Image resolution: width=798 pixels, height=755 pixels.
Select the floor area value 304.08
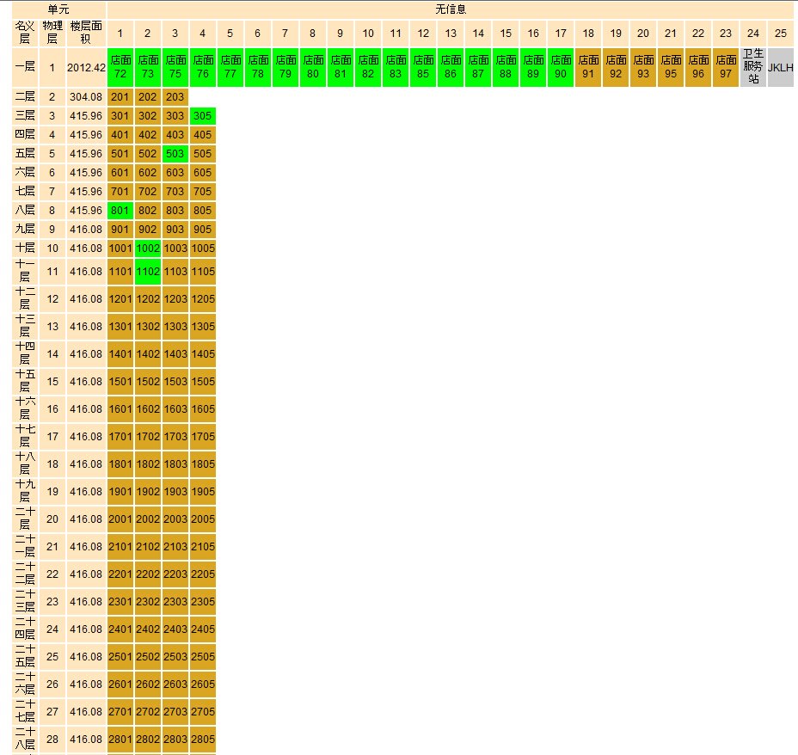pyautogui.click(x=86, y=96)
